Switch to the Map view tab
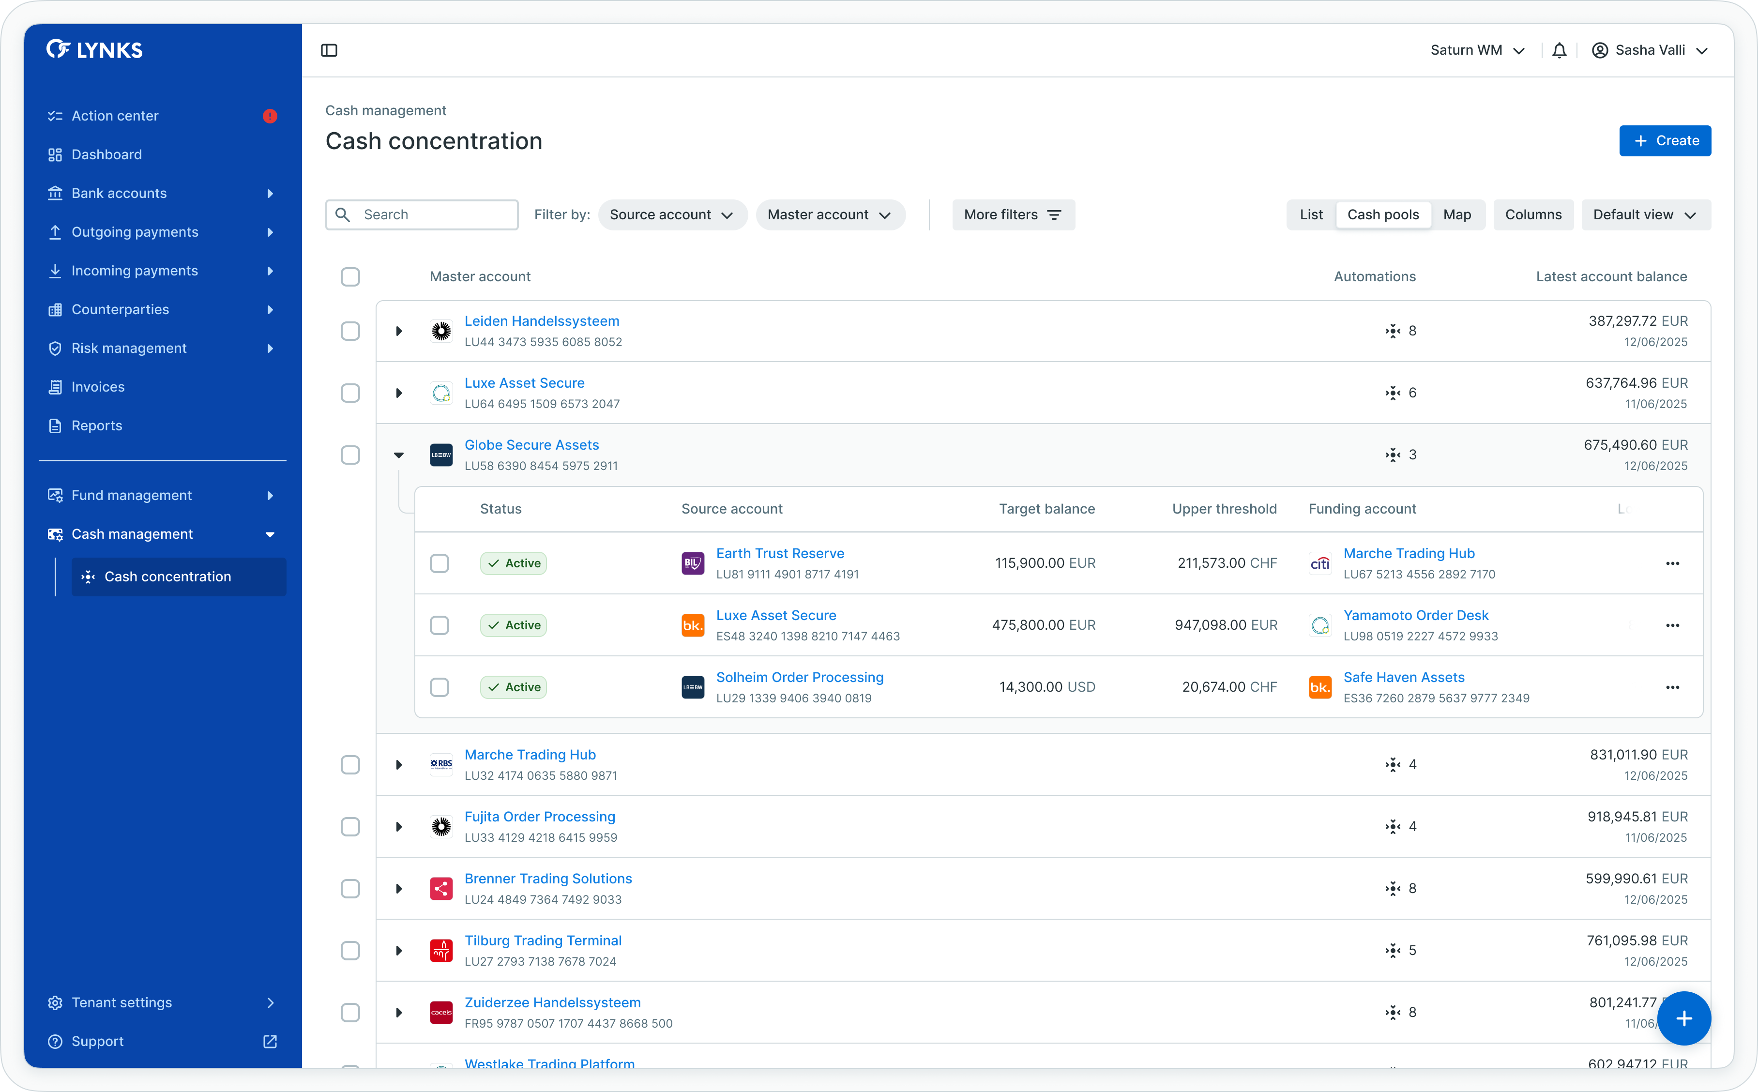 (1456, 215)
